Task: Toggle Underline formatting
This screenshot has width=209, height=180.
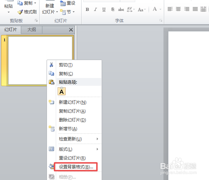Action: point(104,10)
